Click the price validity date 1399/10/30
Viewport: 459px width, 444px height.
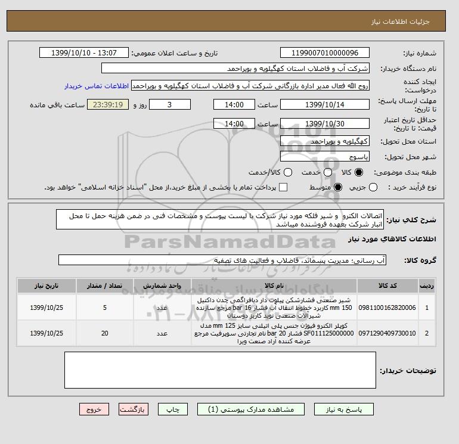(x=325, y=123)
